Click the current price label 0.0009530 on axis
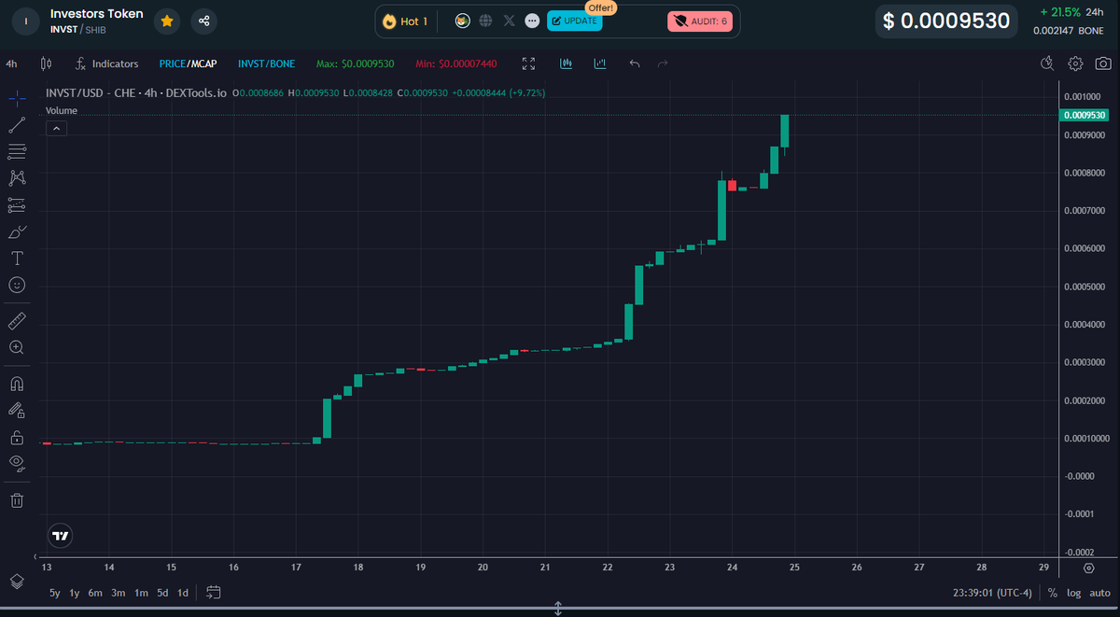The height and width of the screenshot is (617, 1120). [1084, 115]
